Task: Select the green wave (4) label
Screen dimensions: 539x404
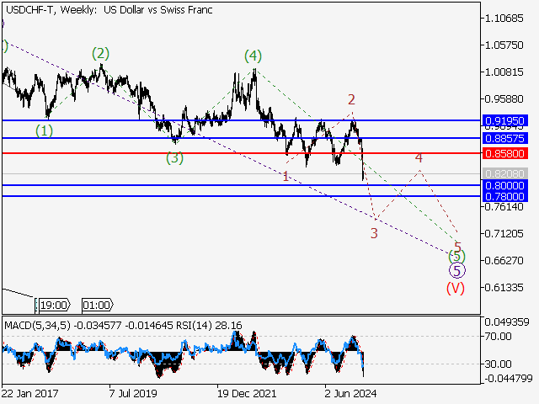Action: (x=253, y=56)
